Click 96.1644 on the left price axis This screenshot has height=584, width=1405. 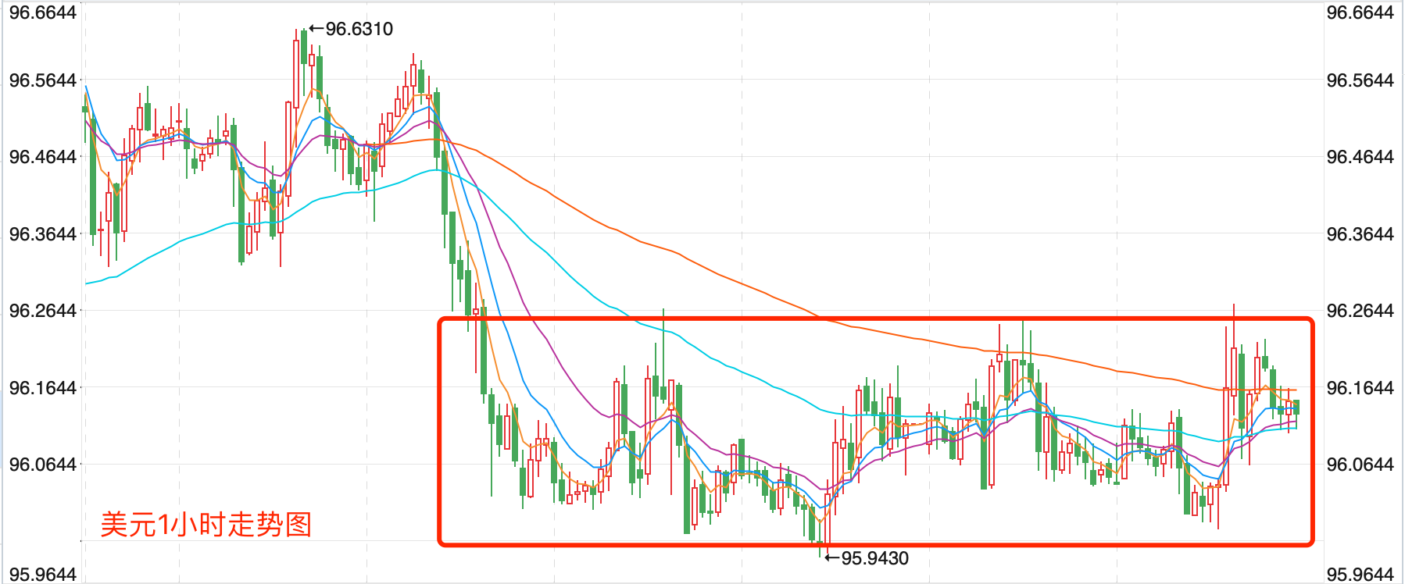point(43,388)
